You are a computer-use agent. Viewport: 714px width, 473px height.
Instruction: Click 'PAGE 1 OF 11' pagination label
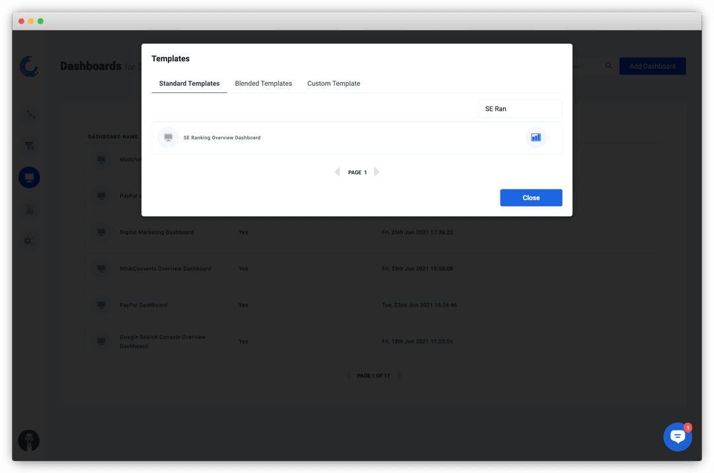374,376
